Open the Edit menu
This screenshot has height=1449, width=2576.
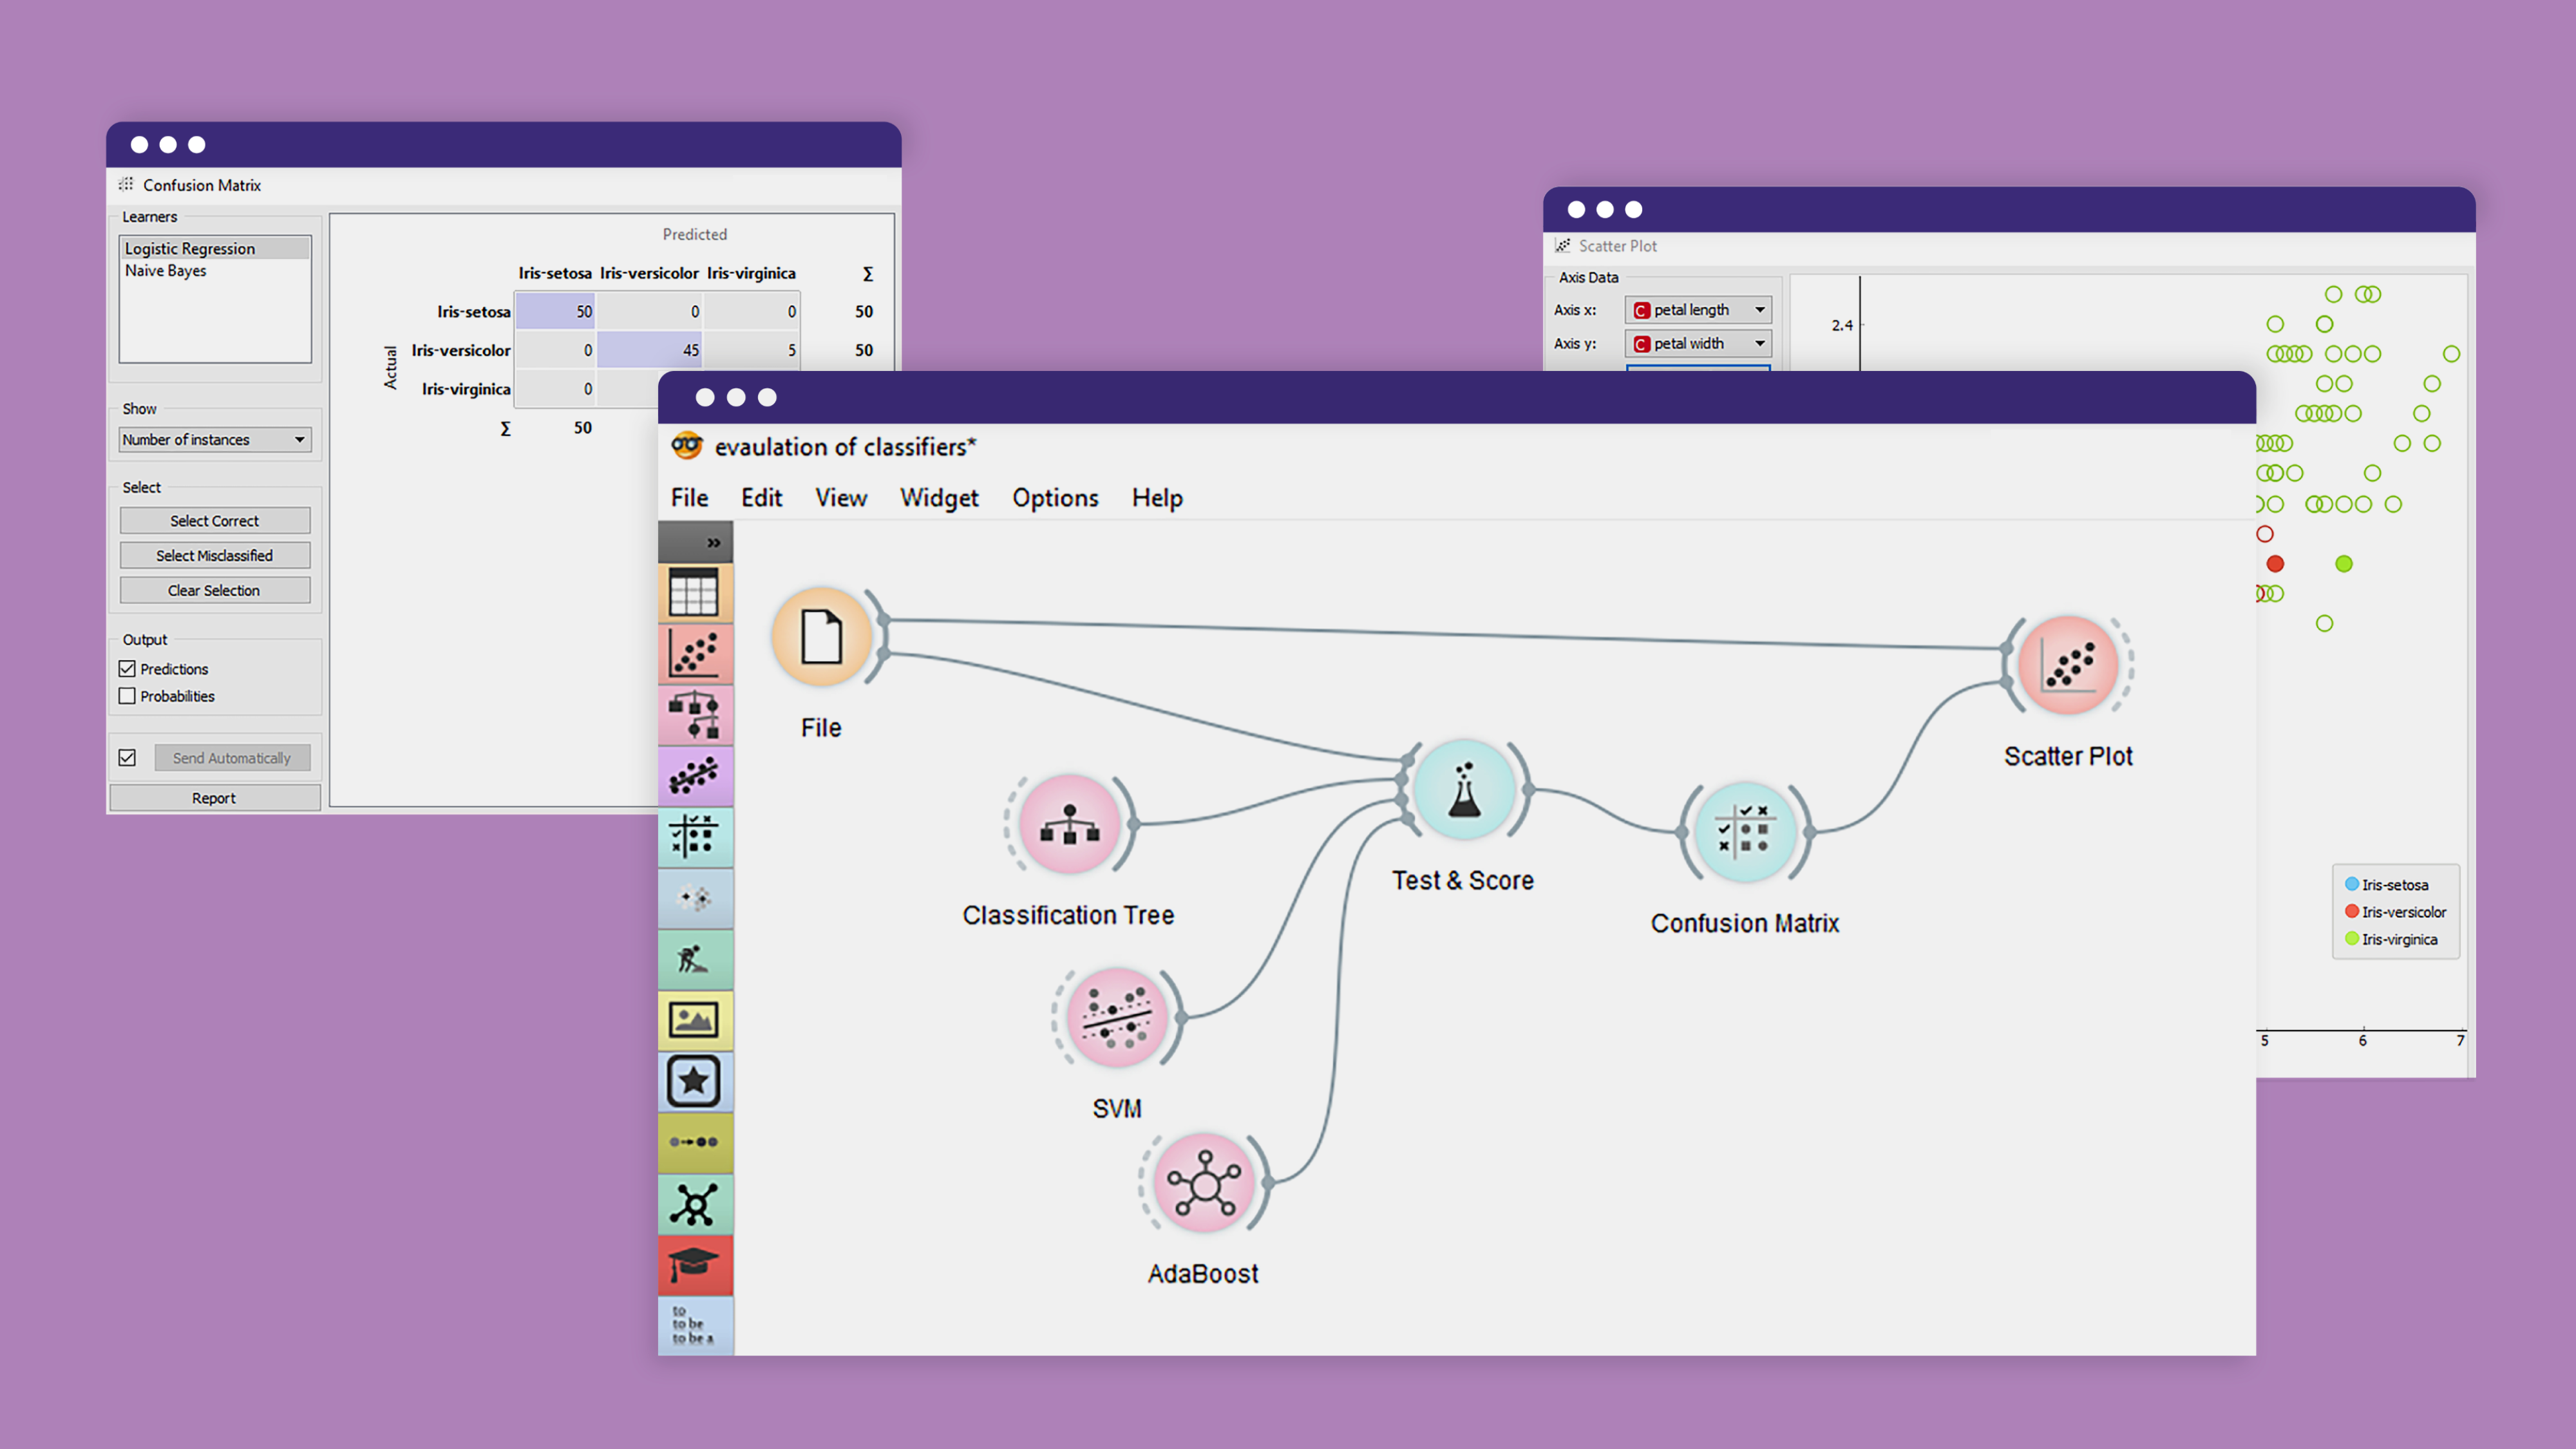click(x=762, y=498)
